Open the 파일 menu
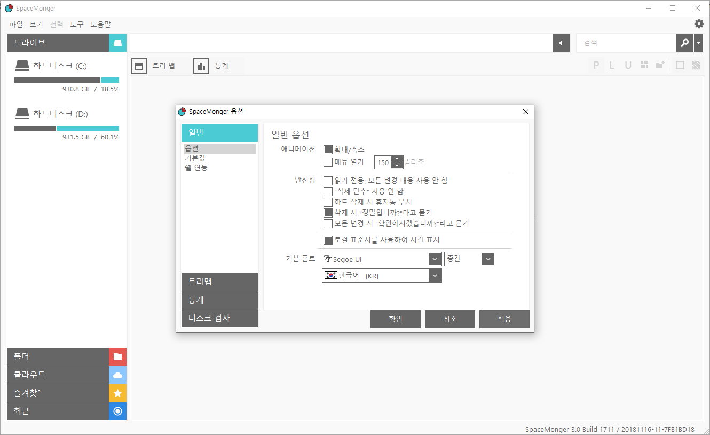The width and height of the screenshot is (710, 435). (x=16, y=24)
